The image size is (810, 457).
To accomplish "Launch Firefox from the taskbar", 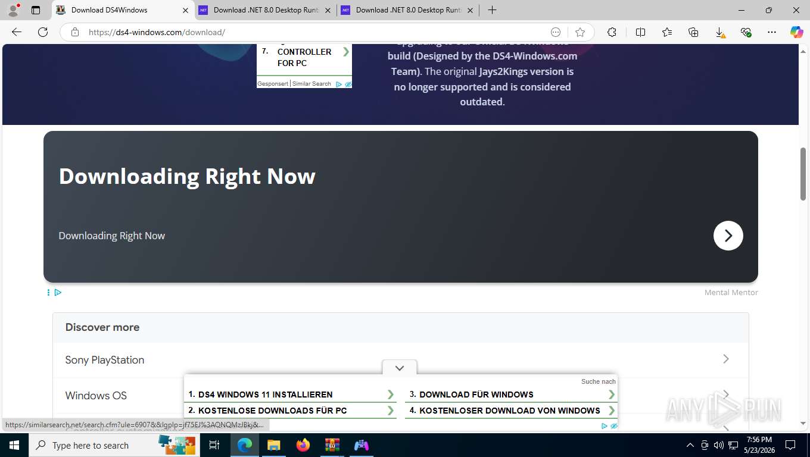I will 303,445.
